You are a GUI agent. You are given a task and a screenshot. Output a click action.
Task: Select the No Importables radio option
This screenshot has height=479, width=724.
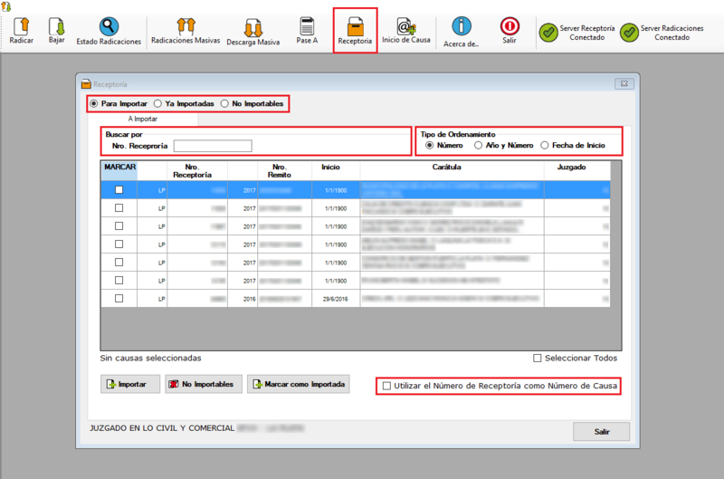224,103
